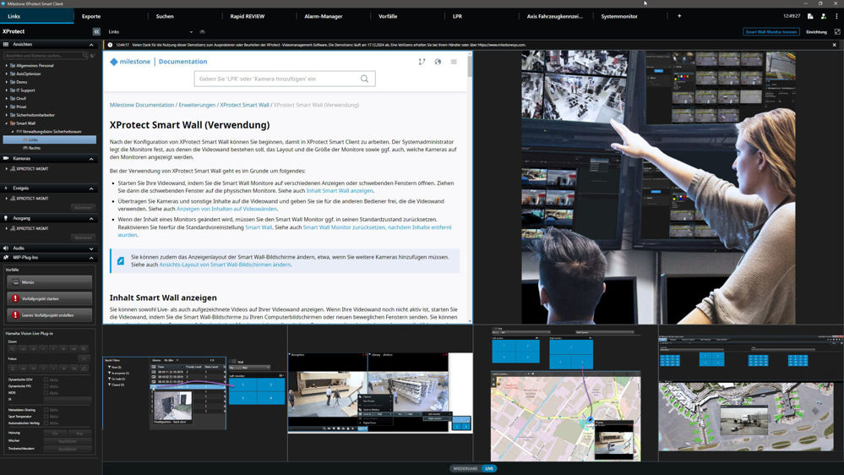The height and width of the screenshot is (475, 844).
Task: Open the hamburger menu in documentation header
Action: 454,62
